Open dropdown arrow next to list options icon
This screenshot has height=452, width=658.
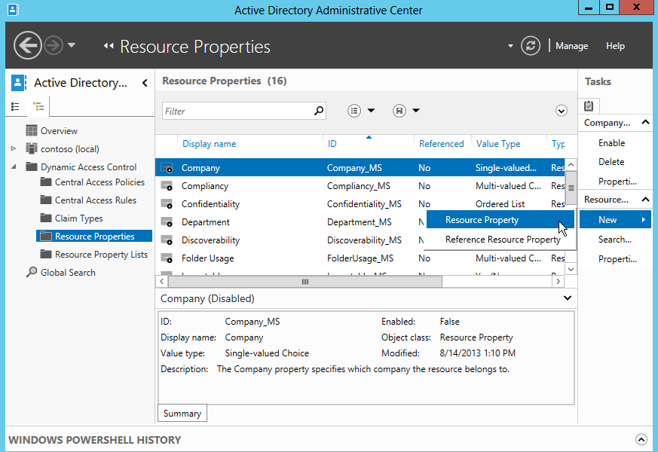click(x=371, y=111)
